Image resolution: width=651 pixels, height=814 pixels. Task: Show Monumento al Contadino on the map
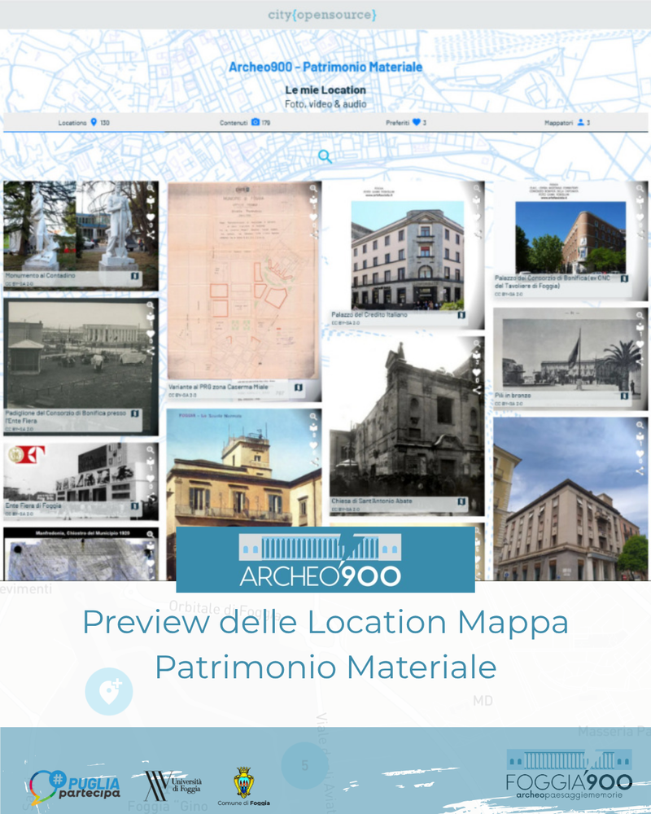[135, 276]
